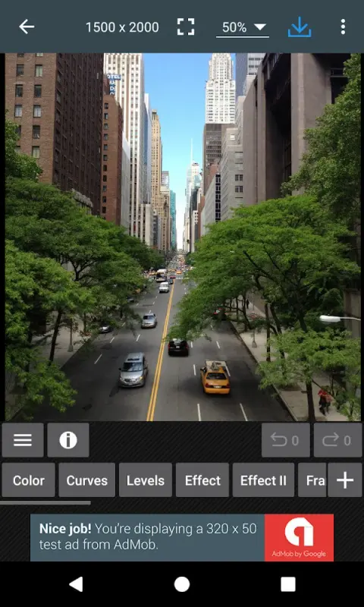The image size is (364, 607).
Task: Tap the redo arrow button
Action: 337,440
